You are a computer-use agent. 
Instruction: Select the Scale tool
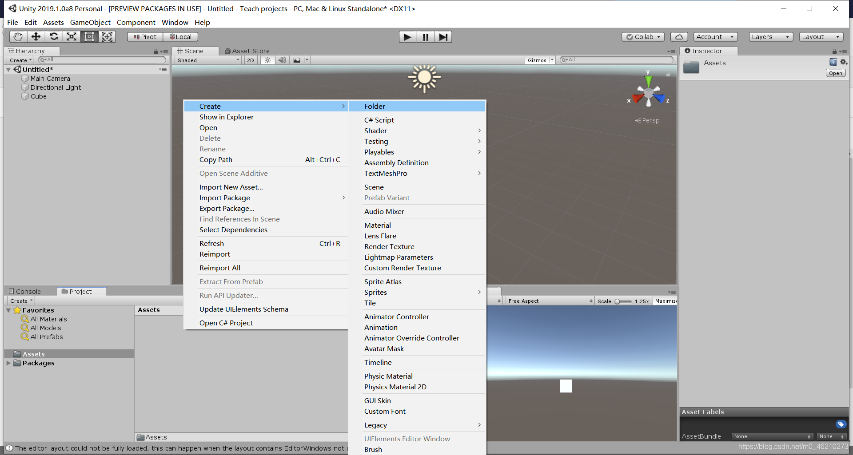tap(72, 37)
